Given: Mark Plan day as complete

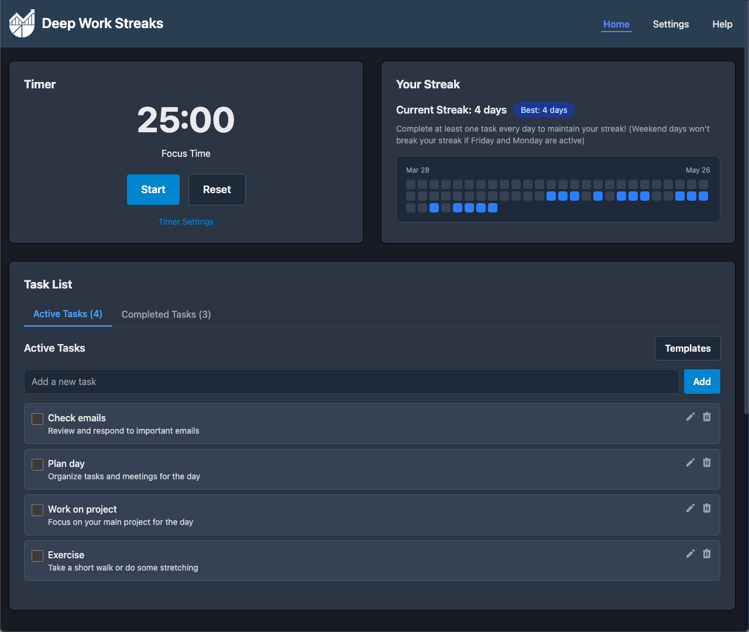Looking at the screenshot, I should pos(37,464).
